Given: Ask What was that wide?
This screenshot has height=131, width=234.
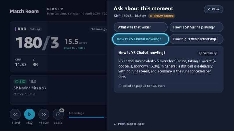Looking at the screenshot, I should (141, 27).
